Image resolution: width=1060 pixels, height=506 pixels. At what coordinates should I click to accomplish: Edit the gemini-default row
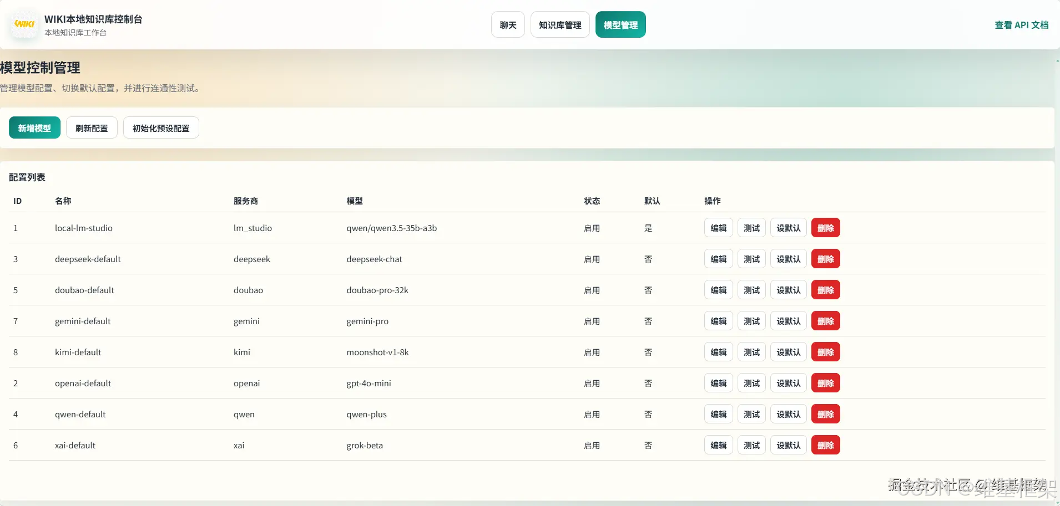pos(719,321)
